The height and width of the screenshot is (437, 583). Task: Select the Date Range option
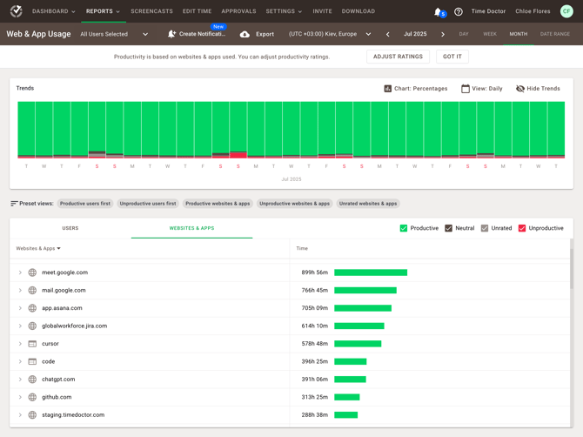coord(555,34)
